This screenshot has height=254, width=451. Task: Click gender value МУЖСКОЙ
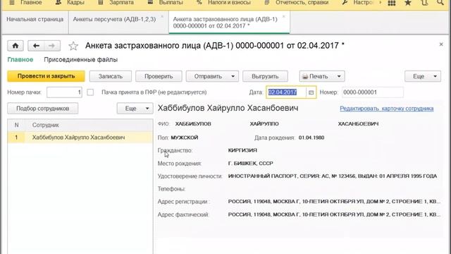click(185, 138)
